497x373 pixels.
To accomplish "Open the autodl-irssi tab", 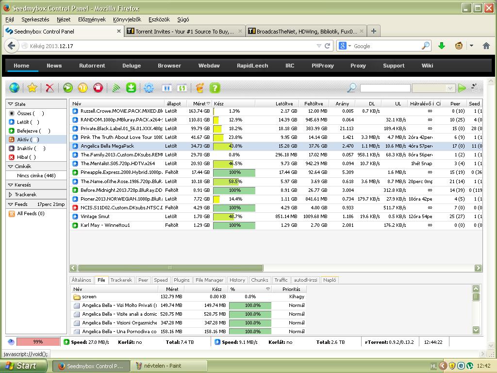I will point(305,280).
